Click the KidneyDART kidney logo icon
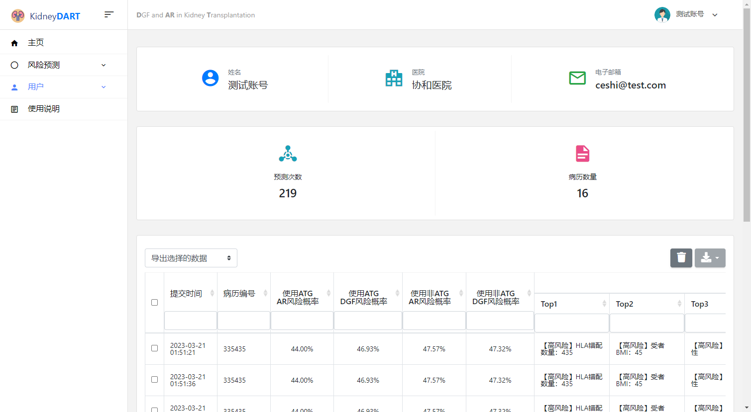751x412 pixels. click(x=18, y=16)
